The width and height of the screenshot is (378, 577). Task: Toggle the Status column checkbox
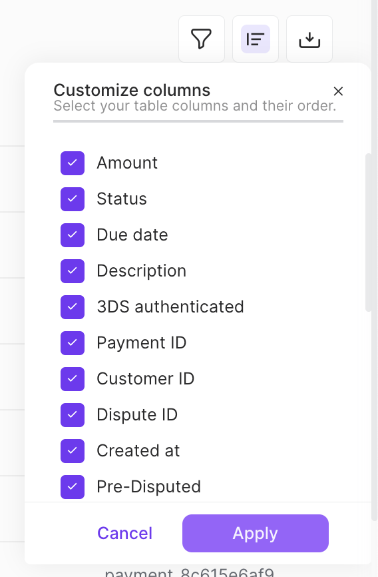tap(73, 199)
